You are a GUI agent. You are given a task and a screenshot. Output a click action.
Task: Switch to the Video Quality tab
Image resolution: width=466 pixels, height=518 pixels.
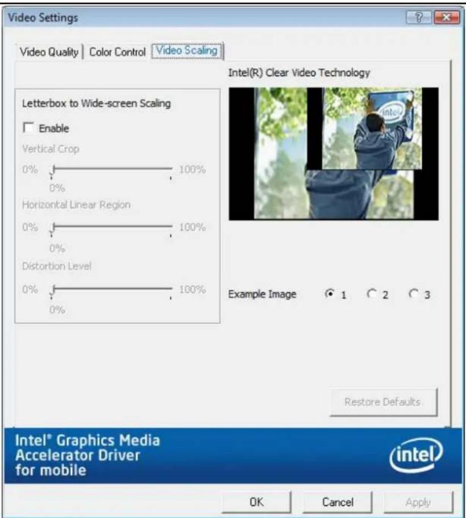(x=49, y=52)
